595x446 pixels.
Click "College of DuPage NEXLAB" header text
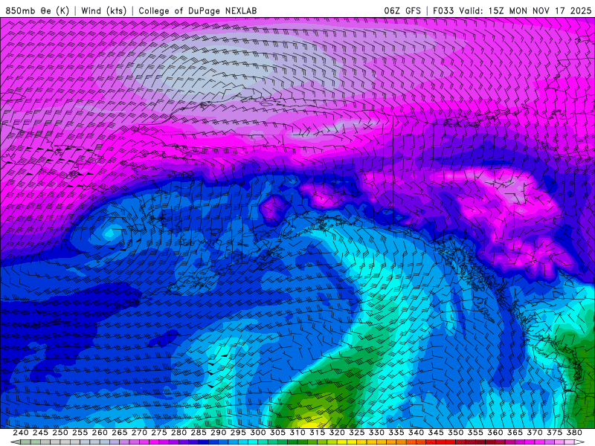coord(198,10)
